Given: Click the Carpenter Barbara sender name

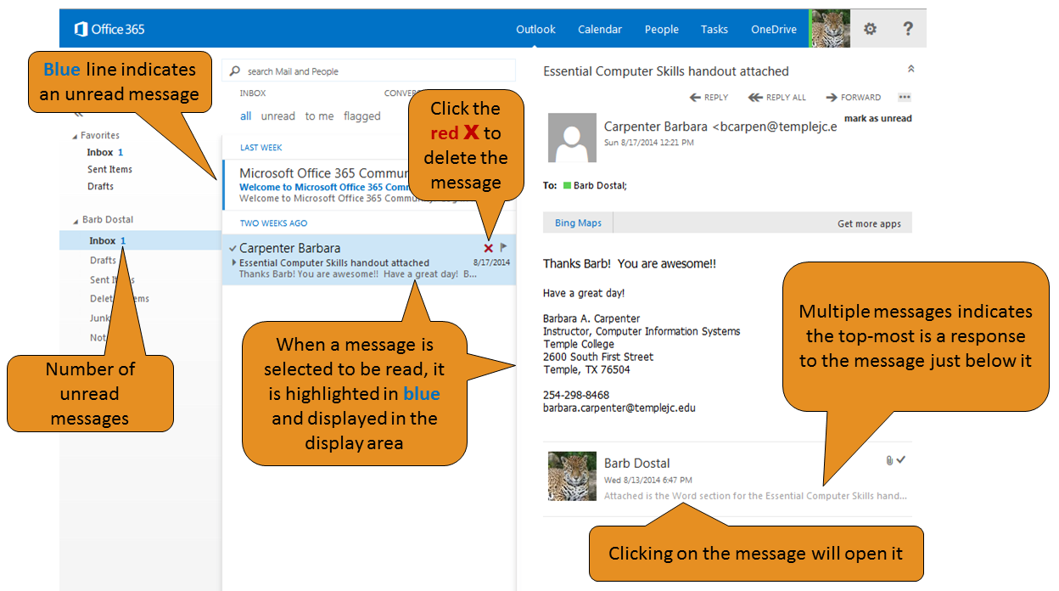Looking at the screenshot, I should click(x=655, y=127).
